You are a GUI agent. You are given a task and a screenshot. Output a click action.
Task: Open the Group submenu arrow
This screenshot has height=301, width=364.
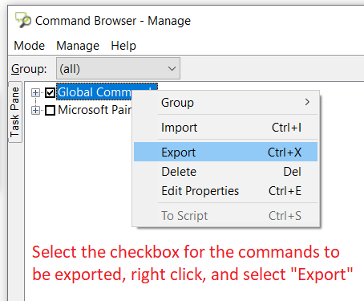(307, 102)
